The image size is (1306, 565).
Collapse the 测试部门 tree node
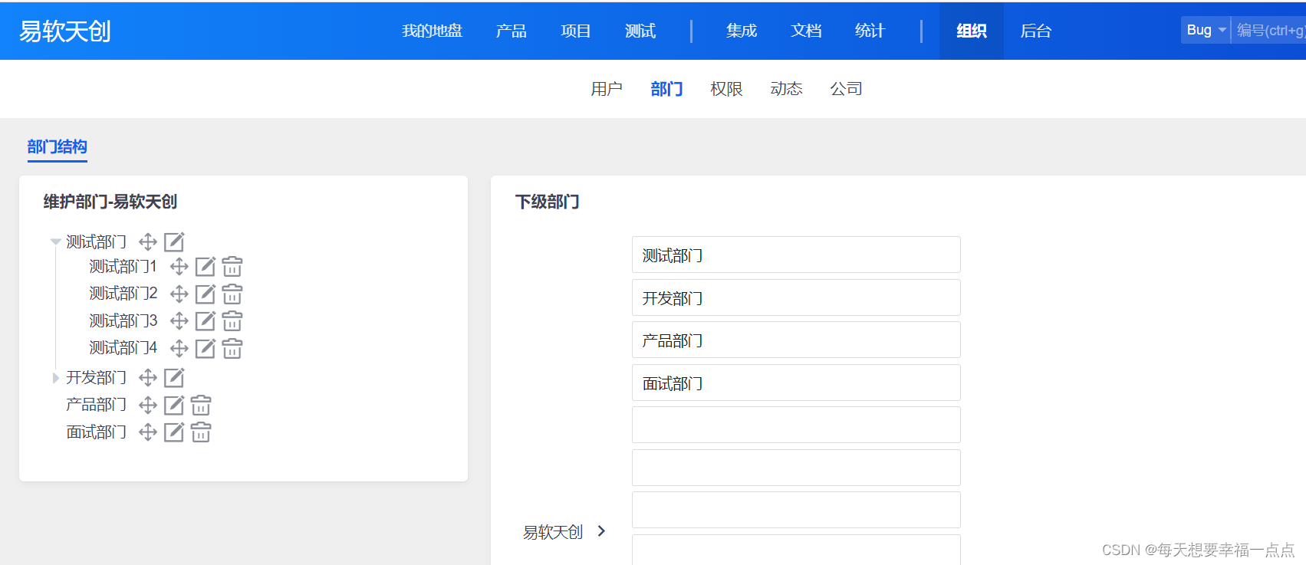[55, 242]
